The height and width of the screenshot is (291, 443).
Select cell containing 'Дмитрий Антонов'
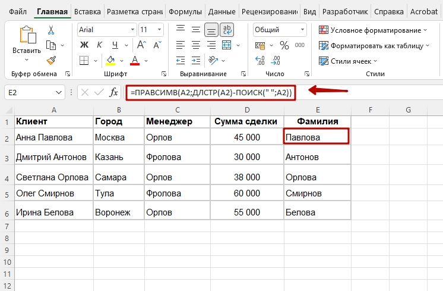53,157
